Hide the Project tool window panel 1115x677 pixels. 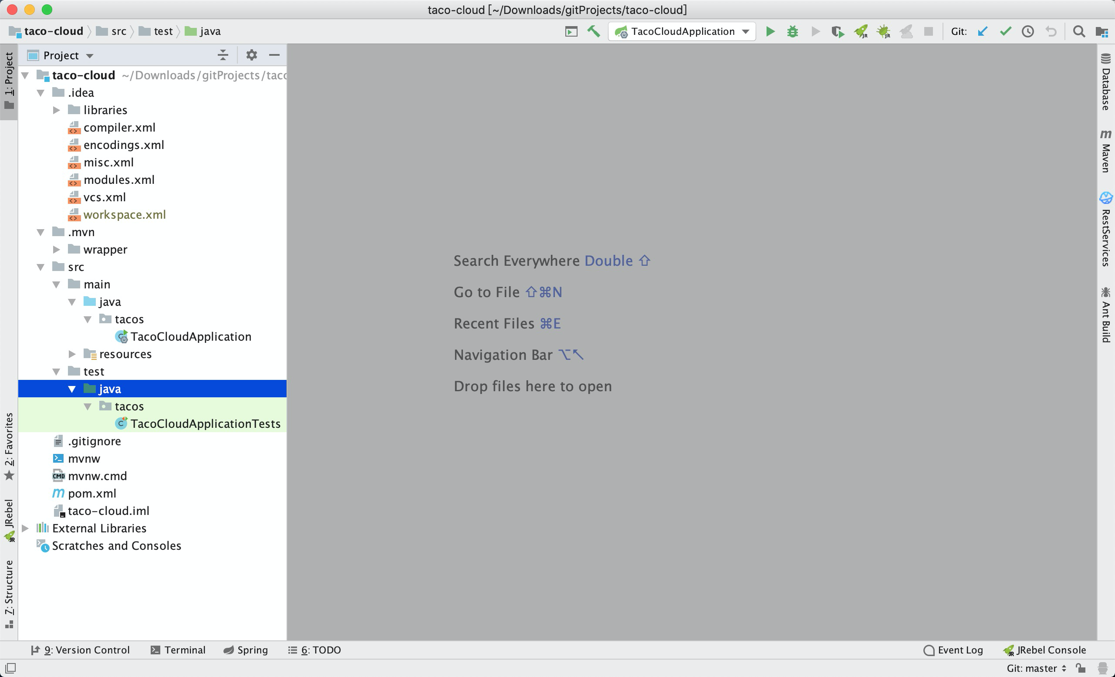pyautogui.click(x=274, y=55)
